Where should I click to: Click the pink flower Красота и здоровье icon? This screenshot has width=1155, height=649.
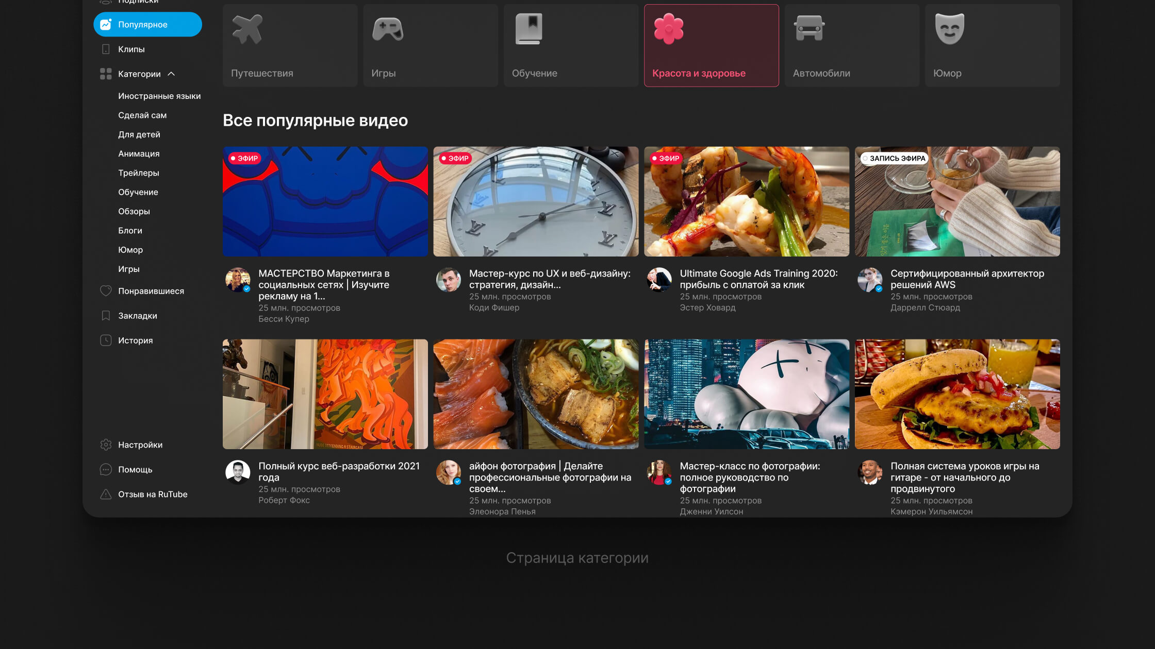(x=669, y=29)
